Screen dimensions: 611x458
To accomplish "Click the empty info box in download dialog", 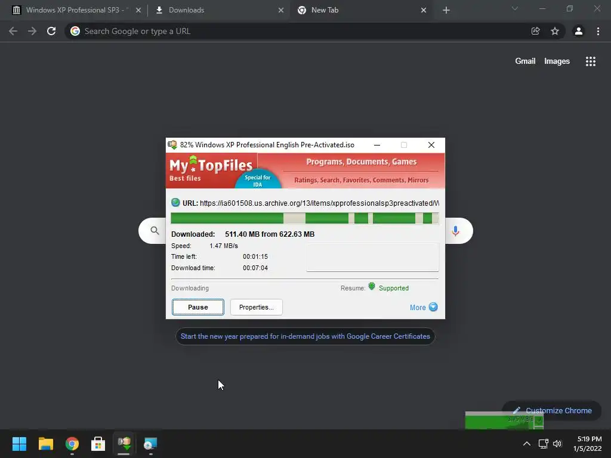I will click(372, 257).
